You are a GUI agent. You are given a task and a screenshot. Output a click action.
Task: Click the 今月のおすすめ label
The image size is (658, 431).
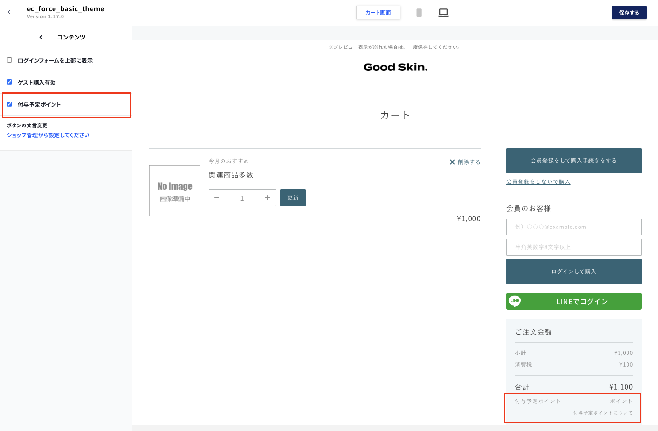229,161
